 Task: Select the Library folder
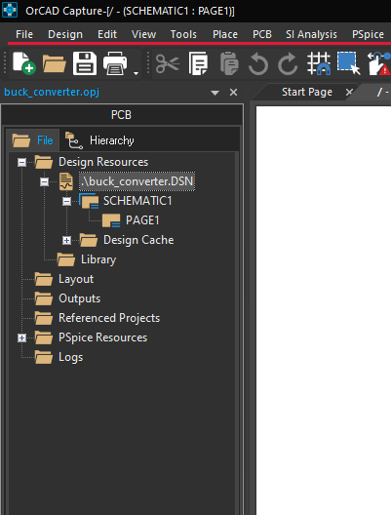click(x=98, y=259)
